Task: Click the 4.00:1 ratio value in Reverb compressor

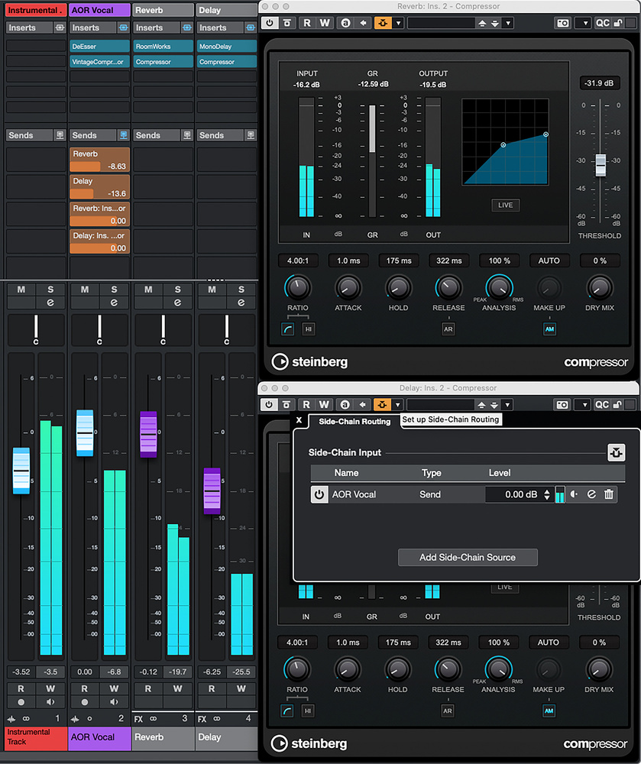Action: pos(298,261)
